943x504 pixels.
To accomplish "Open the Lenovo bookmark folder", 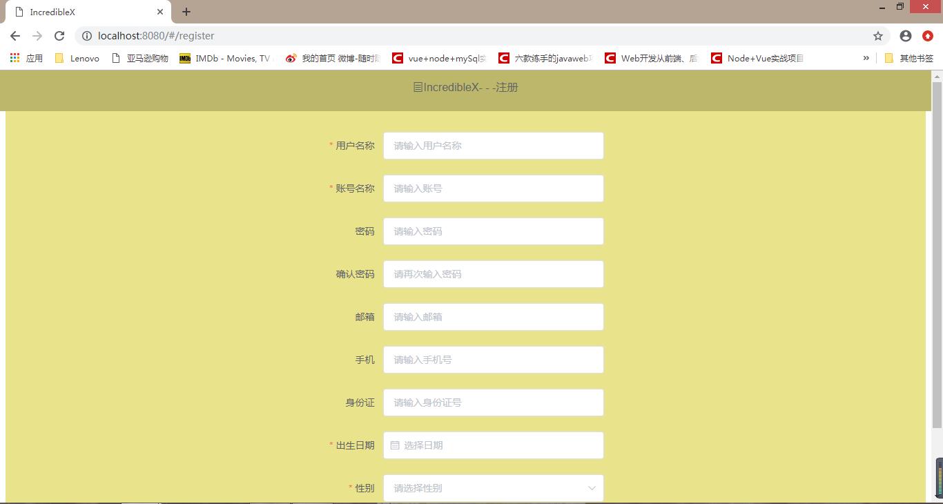I will coord(77,59).
